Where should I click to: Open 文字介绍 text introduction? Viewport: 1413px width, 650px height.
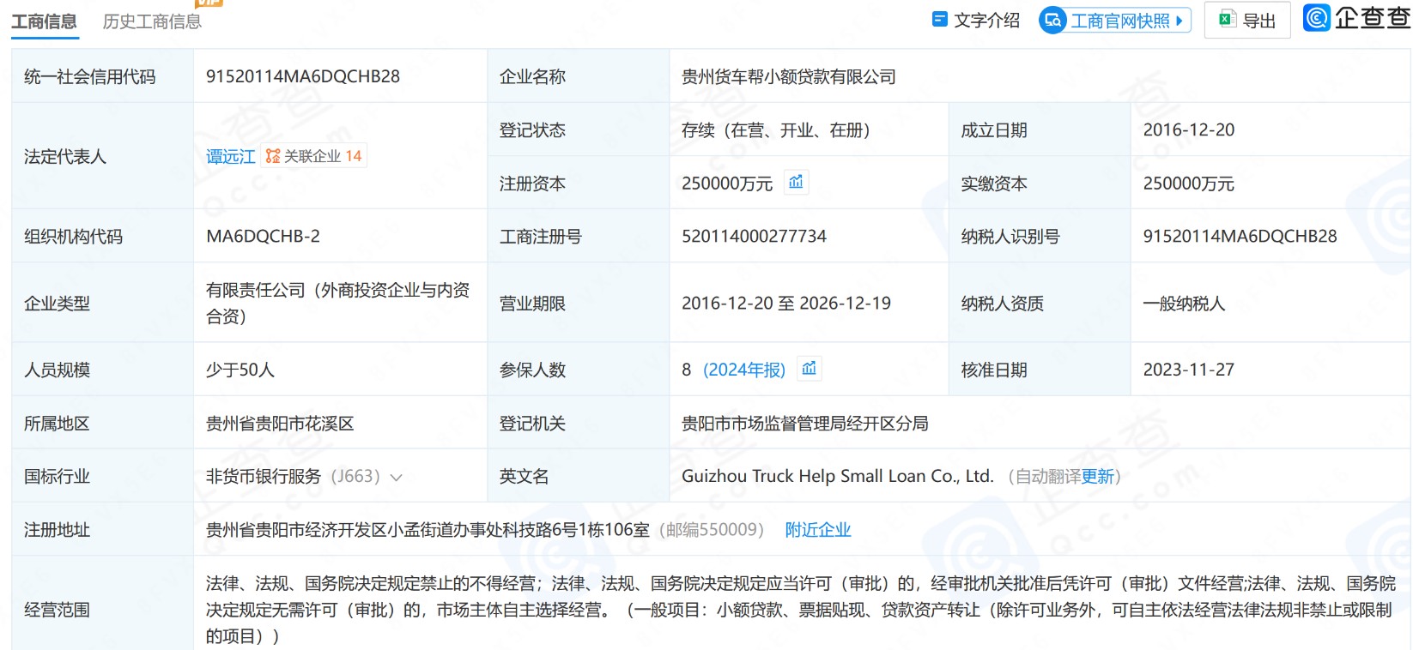click(x=977, y=20)
